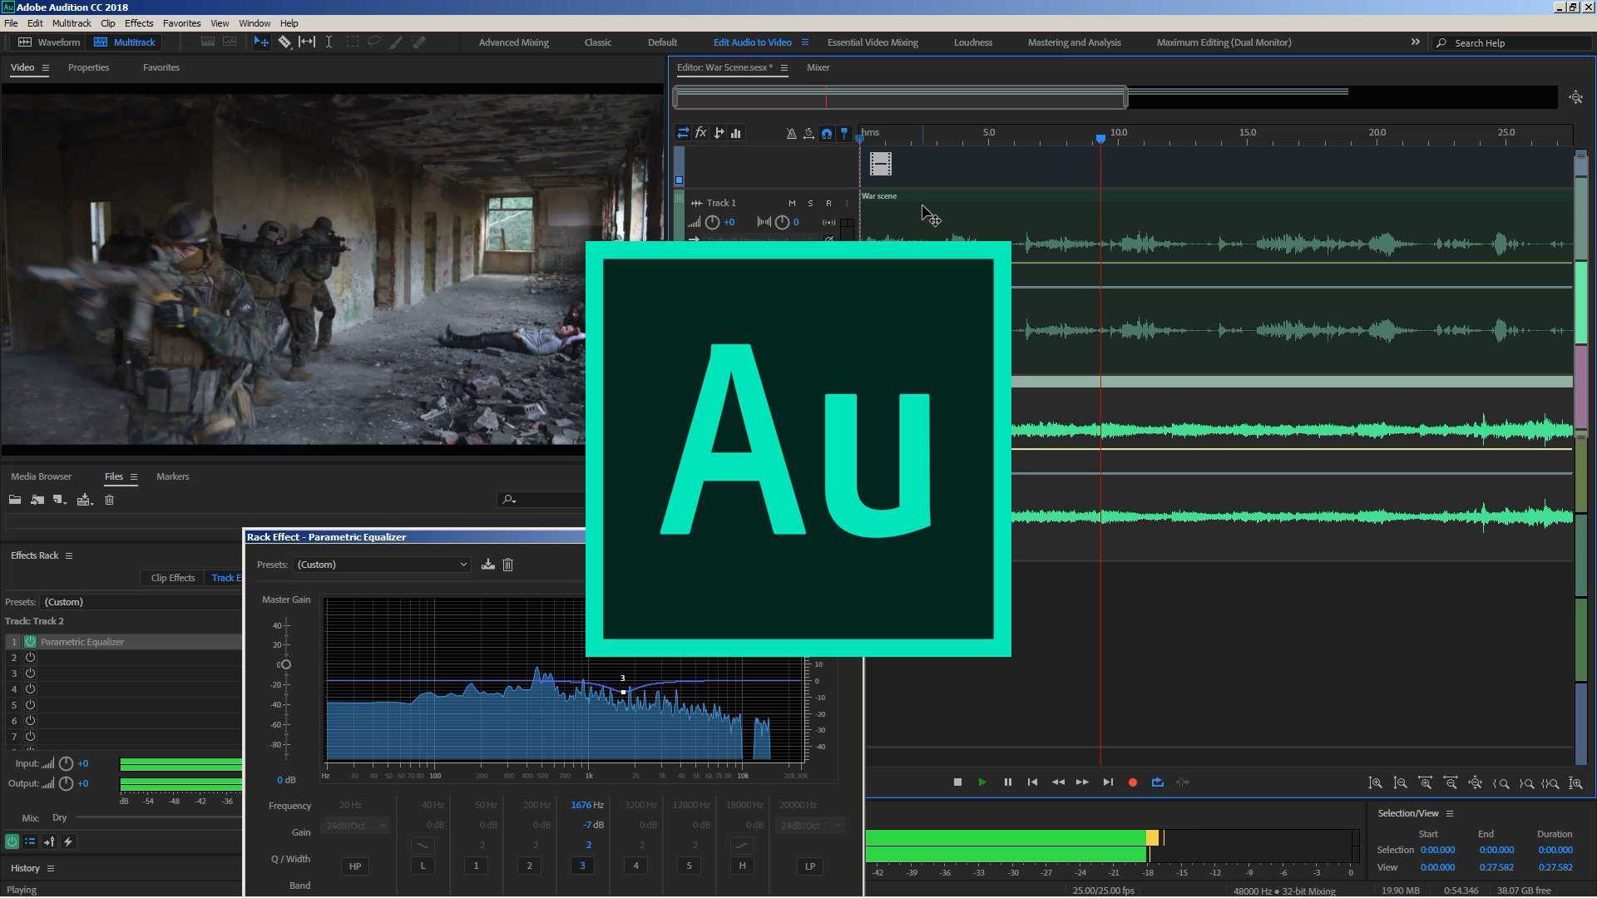Click the Solo button on Track 1
Screen dimensions: 1597x898
pos(809,202)
